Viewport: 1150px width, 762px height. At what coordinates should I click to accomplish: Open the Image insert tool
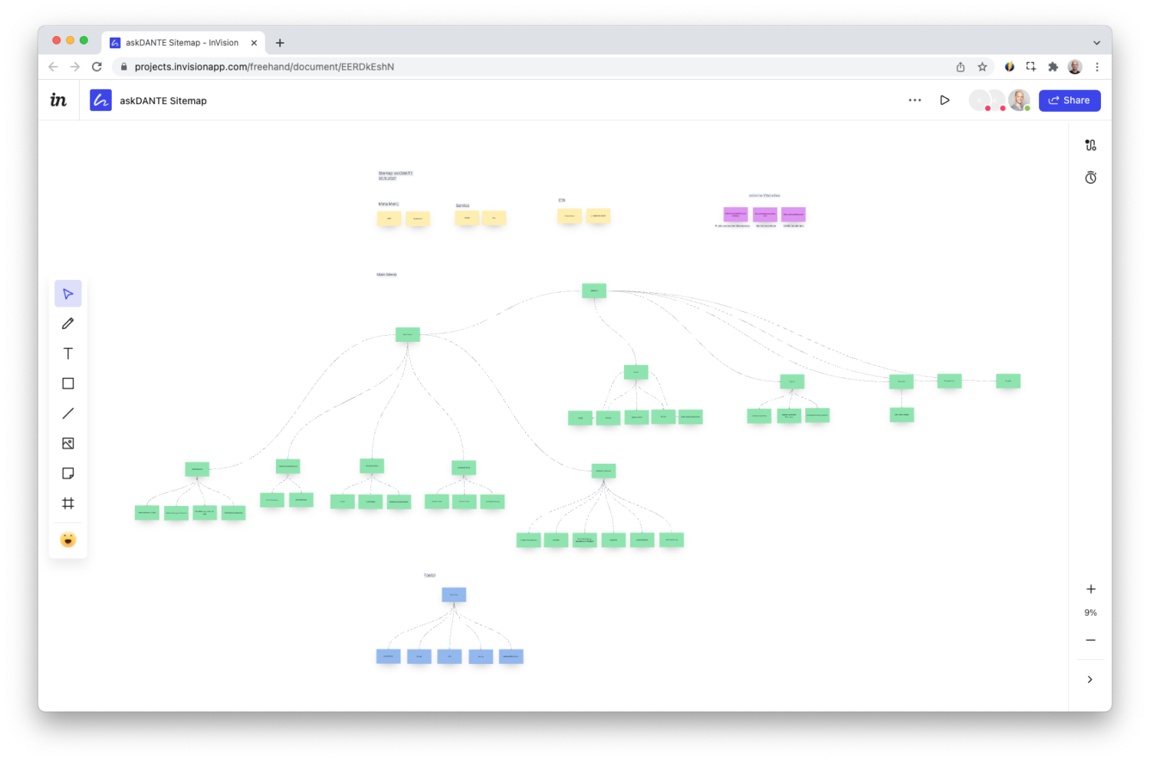tap(68, 443)
